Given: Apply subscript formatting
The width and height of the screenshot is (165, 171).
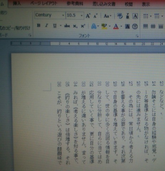Looking at the screenshot, I should (x=75, y=26).
